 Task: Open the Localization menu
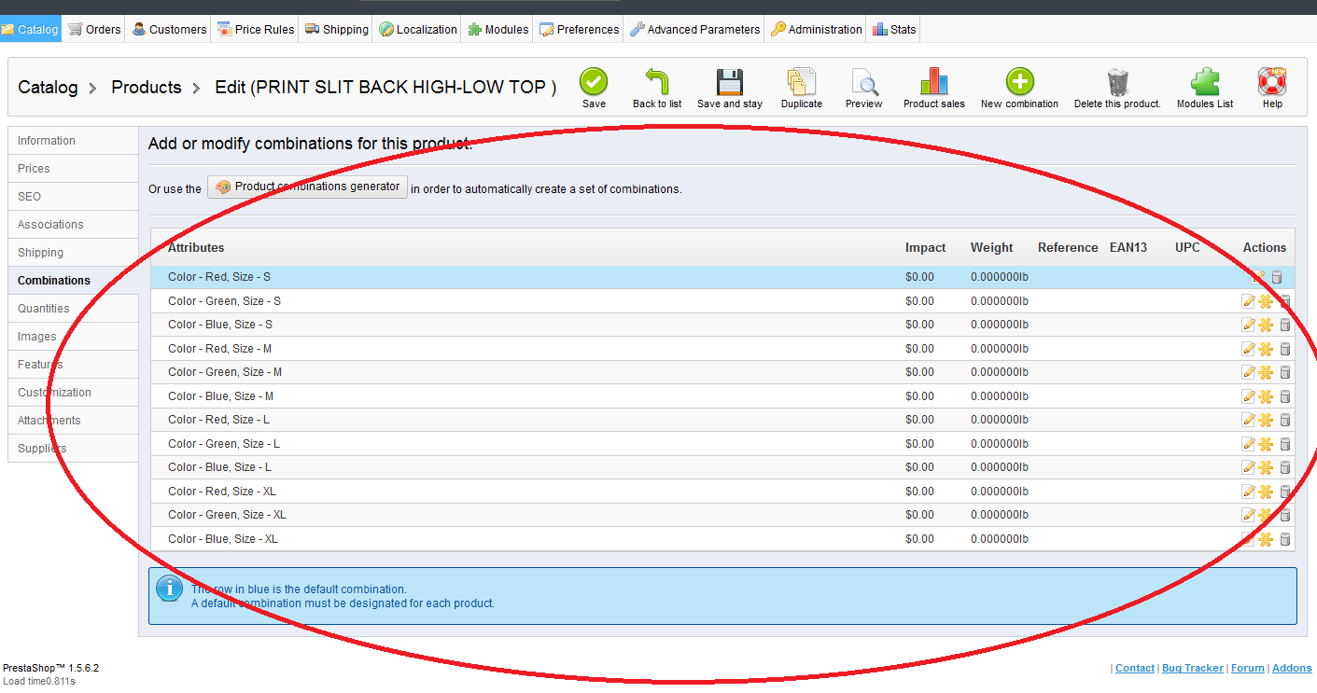coord(418,29)
